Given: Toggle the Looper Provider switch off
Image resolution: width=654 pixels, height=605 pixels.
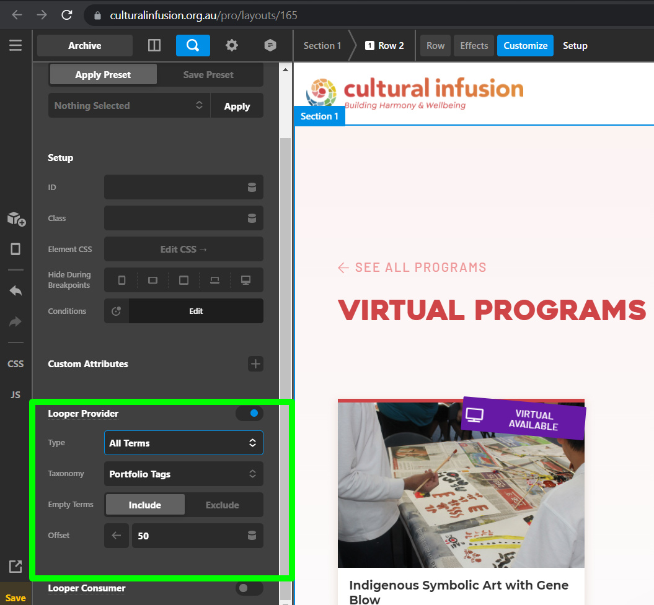Looking at the screenshot, I should pyautogui.click(x=249, y=413).
